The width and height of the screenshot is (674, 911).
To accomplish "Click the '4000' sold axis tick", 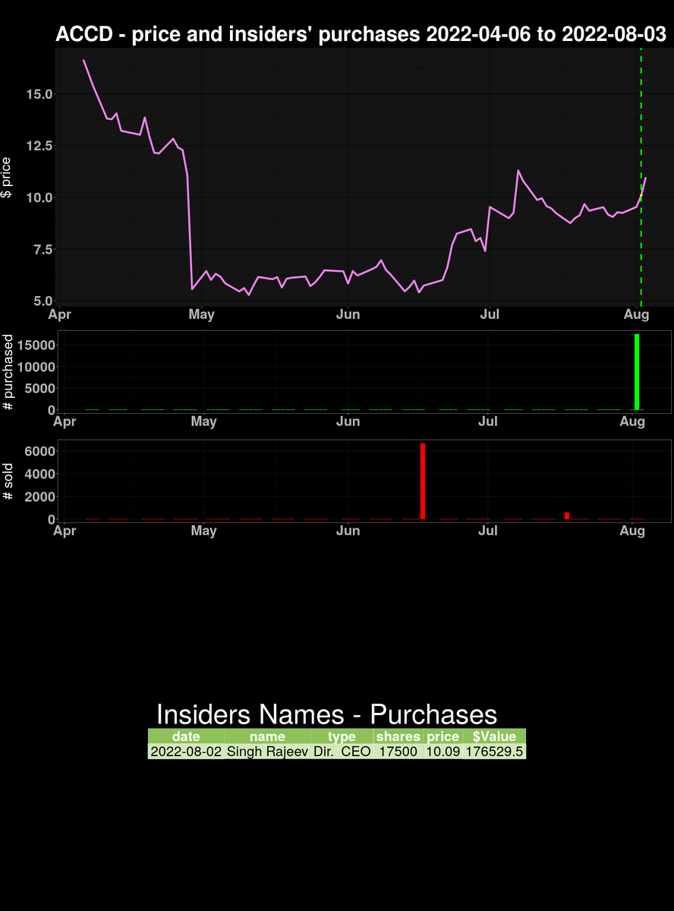I will 39,474.
